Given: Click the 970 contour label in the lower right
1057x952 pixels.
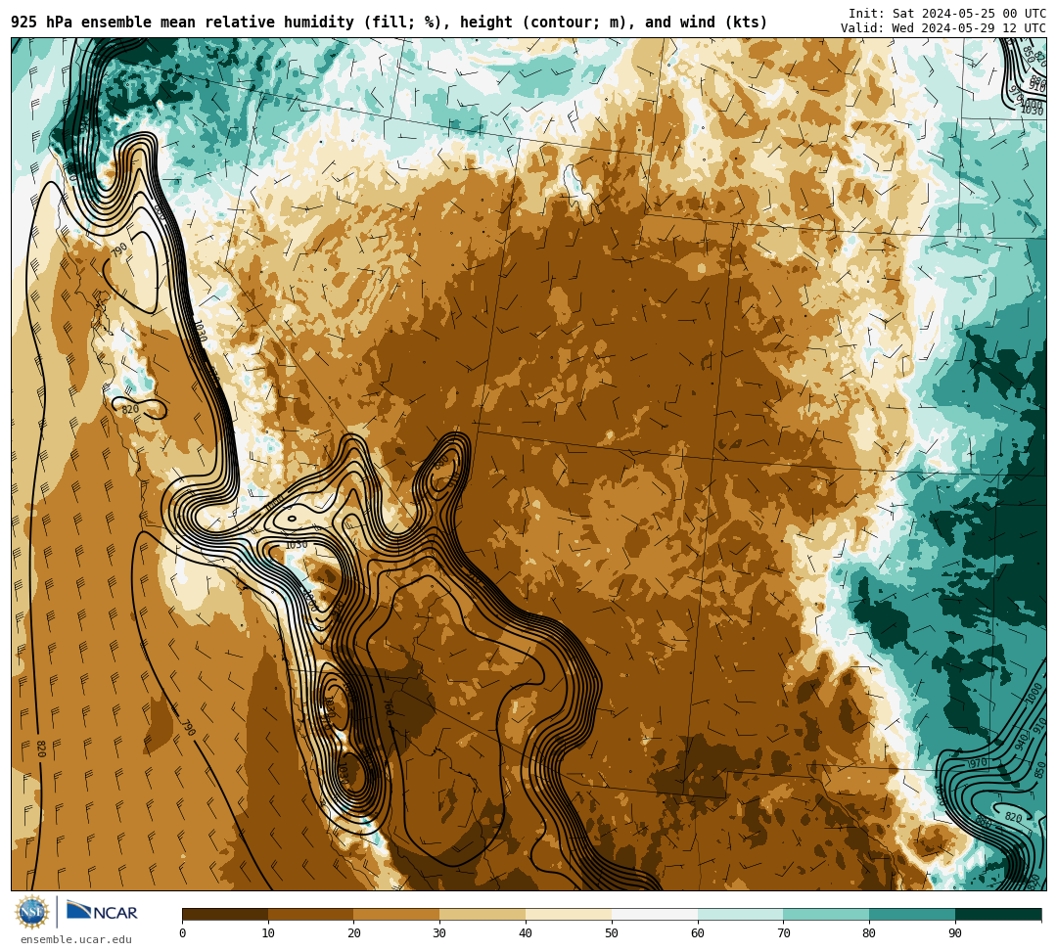Looking at the screenshot, I should click(977, 763).
